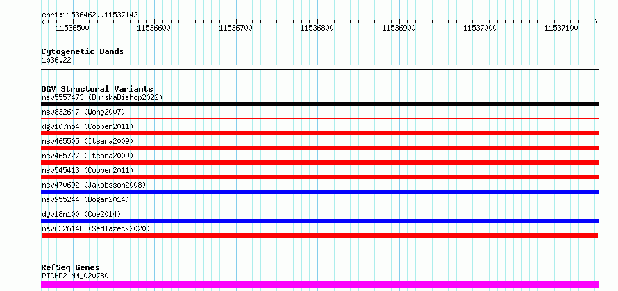The image size is (618, 291).
Task: Select the nsv955244 (Dogan2014) label
Action: pyautogui.click(x=85, y=199)
